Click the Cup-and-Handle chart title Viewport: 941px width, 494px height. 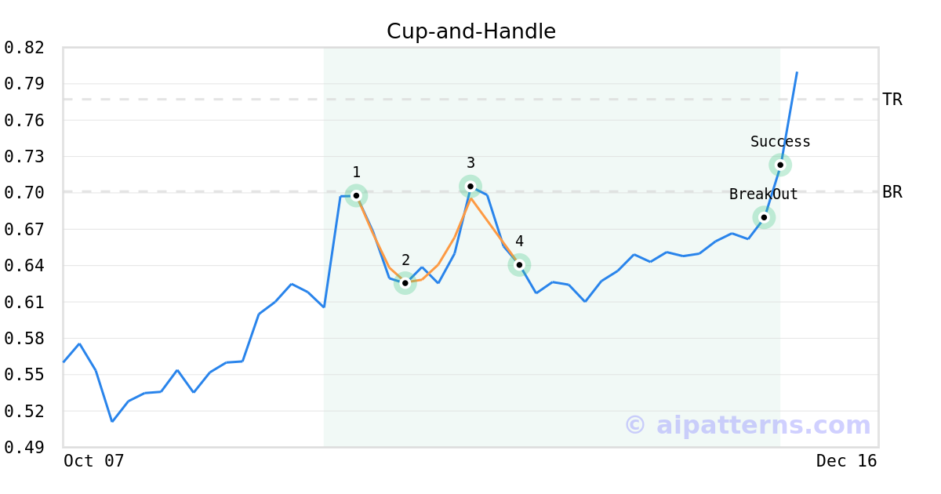coord(471,31)
